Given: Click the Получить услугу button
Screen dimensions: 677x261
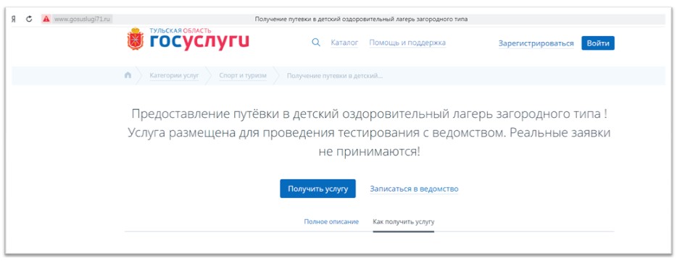Looking at the screenshot, I should (317, 189).
